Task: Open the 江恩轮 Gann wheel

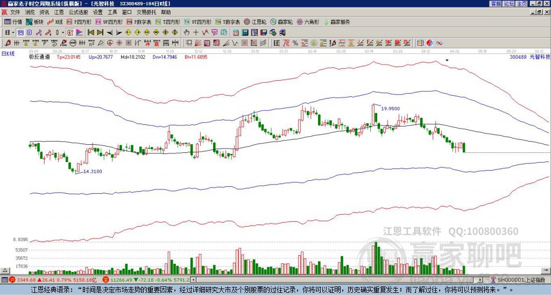Action: coord(256,22)
